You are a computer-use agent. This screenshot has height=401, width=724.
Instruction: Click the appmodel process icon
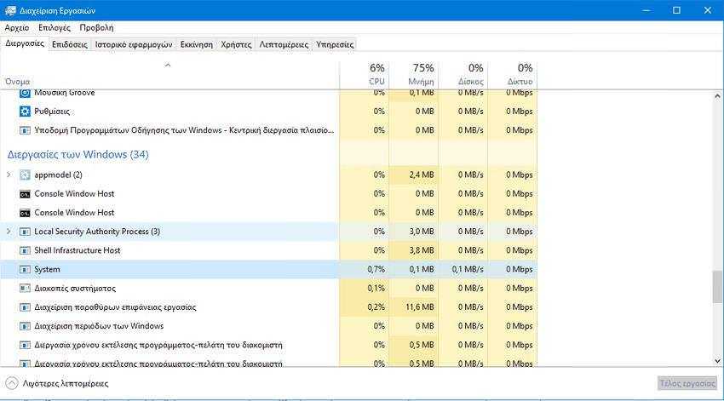(25, 175)
